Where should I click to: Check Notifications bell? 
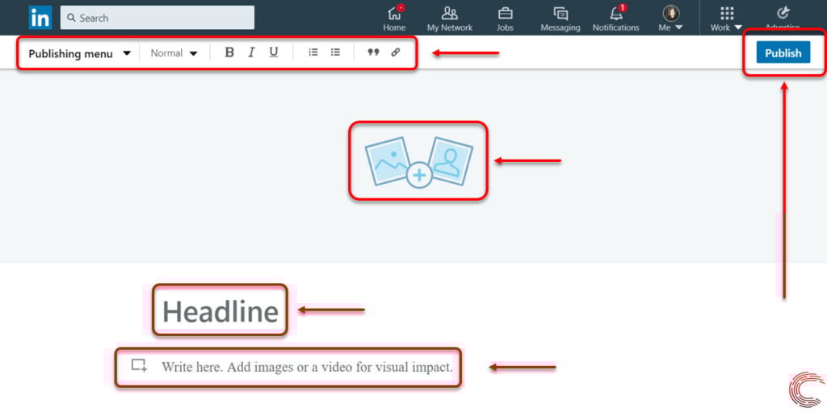(615, 19)
